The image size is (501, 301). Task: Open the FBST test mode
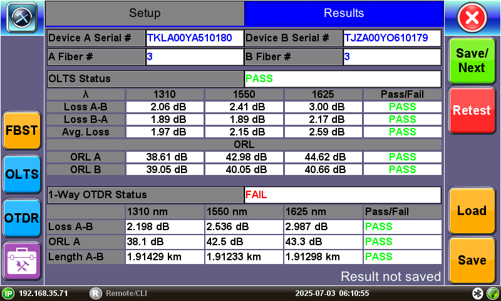[22, 131]
